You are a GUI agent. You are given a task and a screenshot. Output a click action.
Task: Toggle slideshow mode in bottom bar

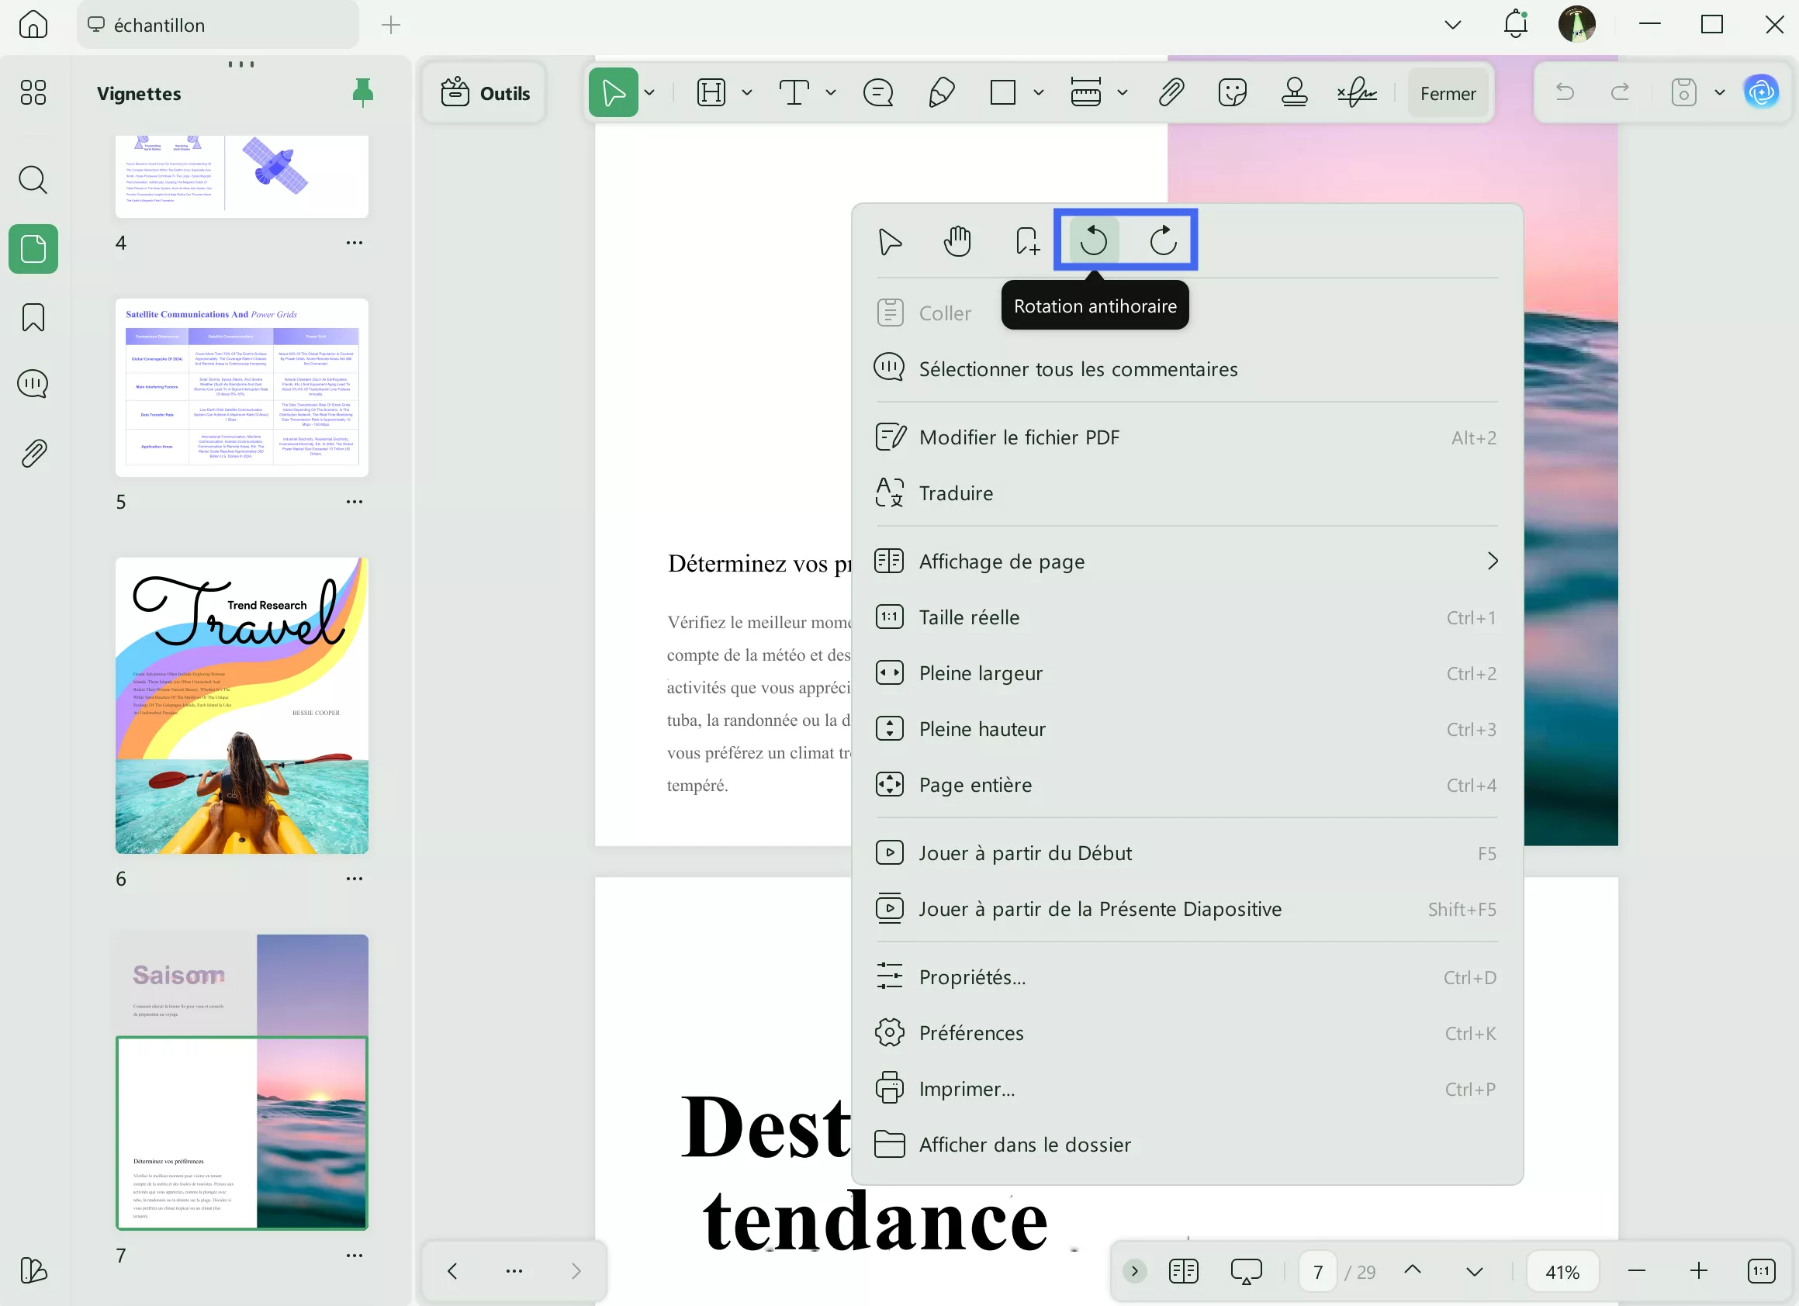[1246, 1271]
